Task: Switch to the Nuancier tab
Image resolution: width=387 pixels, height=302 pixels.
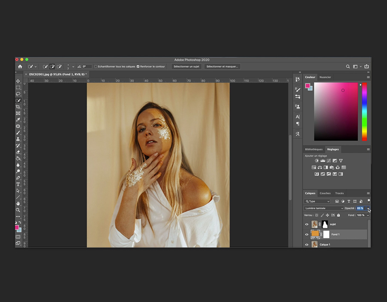Action: [325, 77]
